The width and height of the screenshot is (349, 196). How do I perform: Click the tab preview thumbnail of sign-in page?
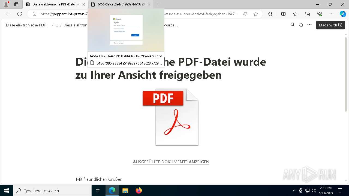(x=126, y=30)
